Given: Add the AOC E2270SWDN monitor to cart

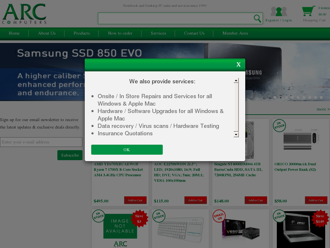Looking at the screenshot, I should tap(195, 200).
